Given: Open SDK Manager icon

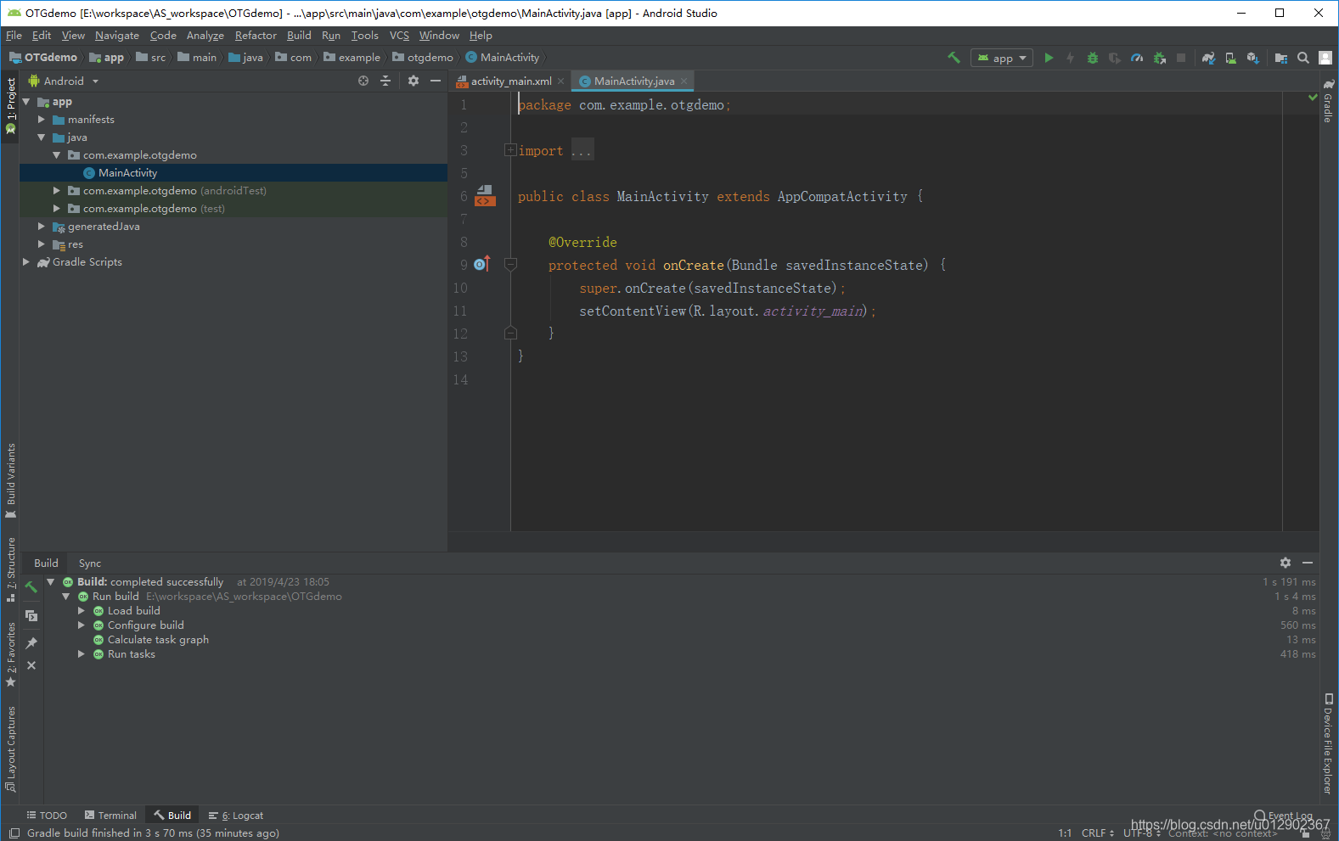Looking at the screenshot, I should point(1252,58).
